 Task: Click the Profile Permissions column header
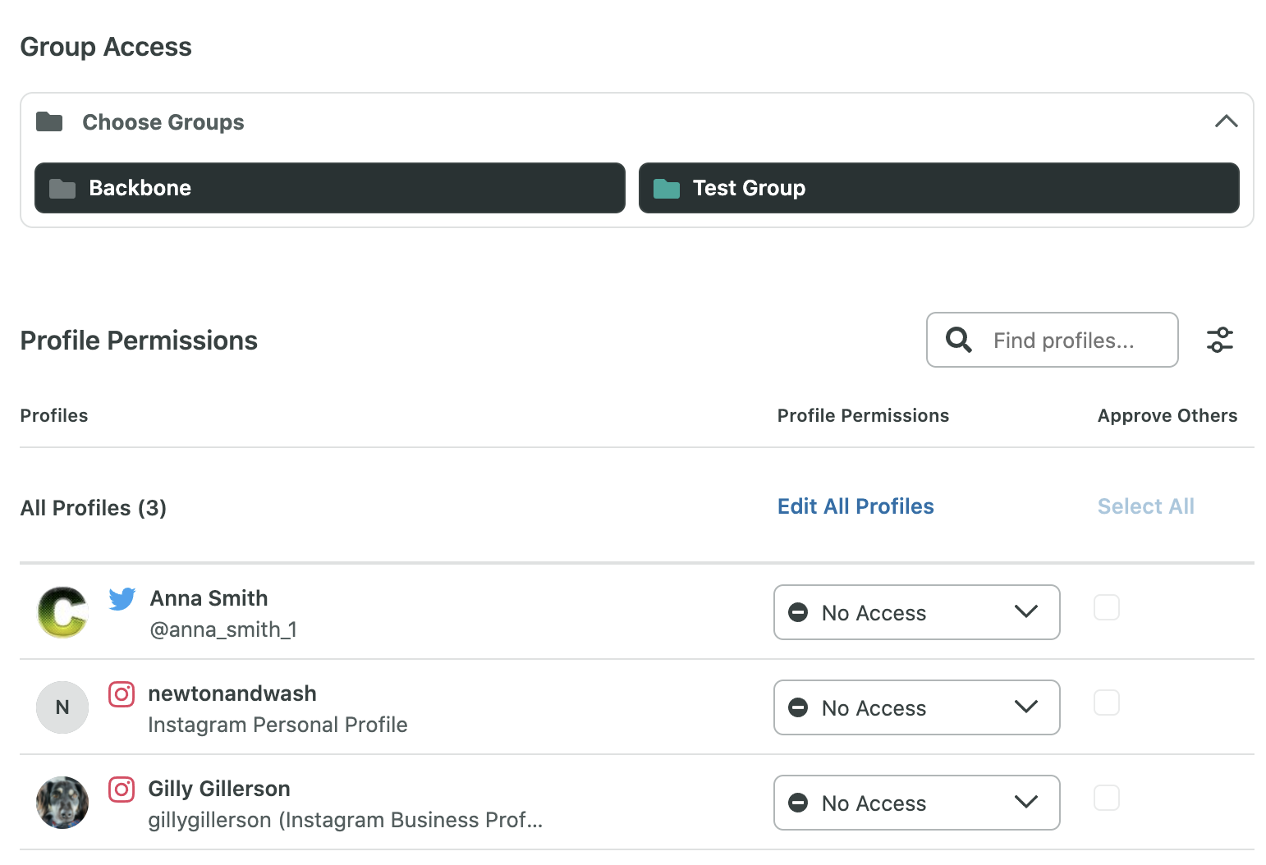coord(863,415)
